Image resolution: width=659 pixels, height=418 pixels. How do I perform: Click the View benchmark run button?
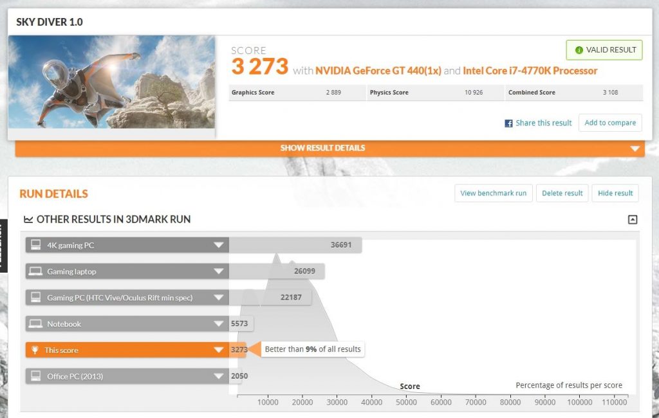point(493,193)
